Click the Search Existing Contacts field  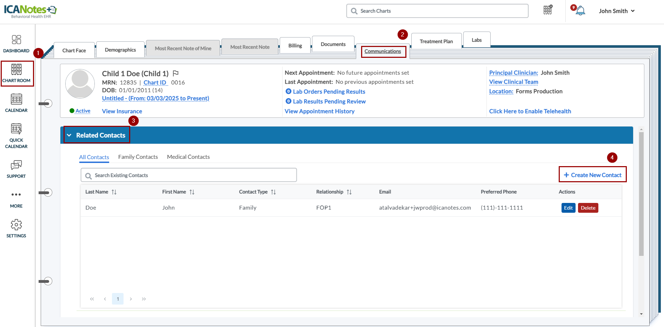point(189,175)
